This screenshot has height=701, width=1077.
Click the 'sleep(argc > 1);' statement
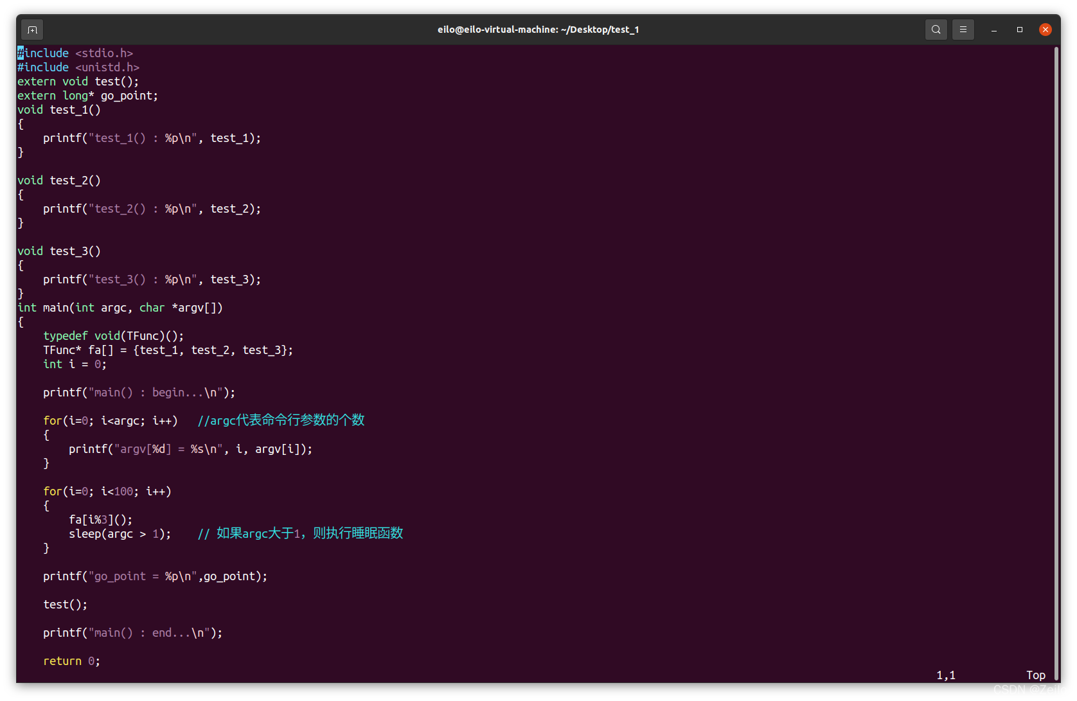point(120,534)
